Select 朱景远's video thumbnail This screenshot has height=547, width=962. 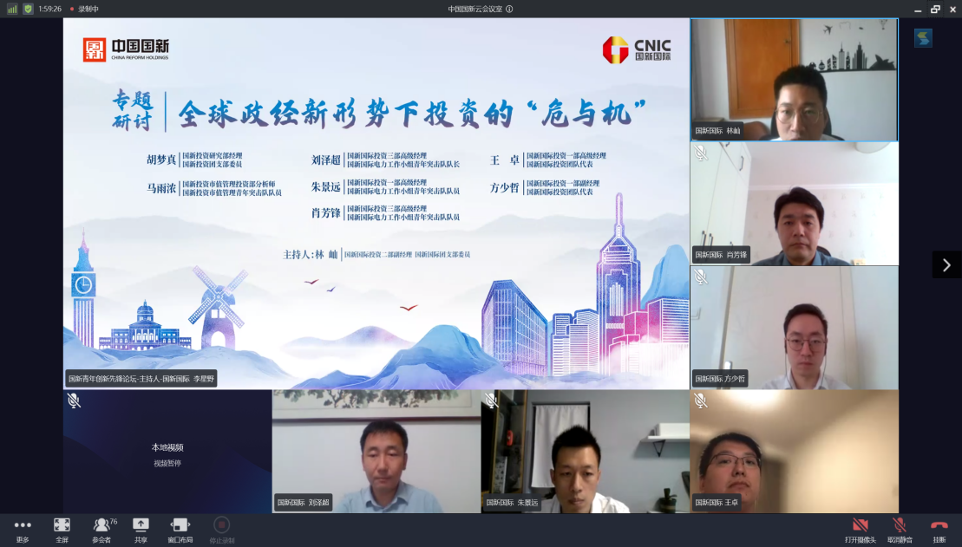[586, 451]
